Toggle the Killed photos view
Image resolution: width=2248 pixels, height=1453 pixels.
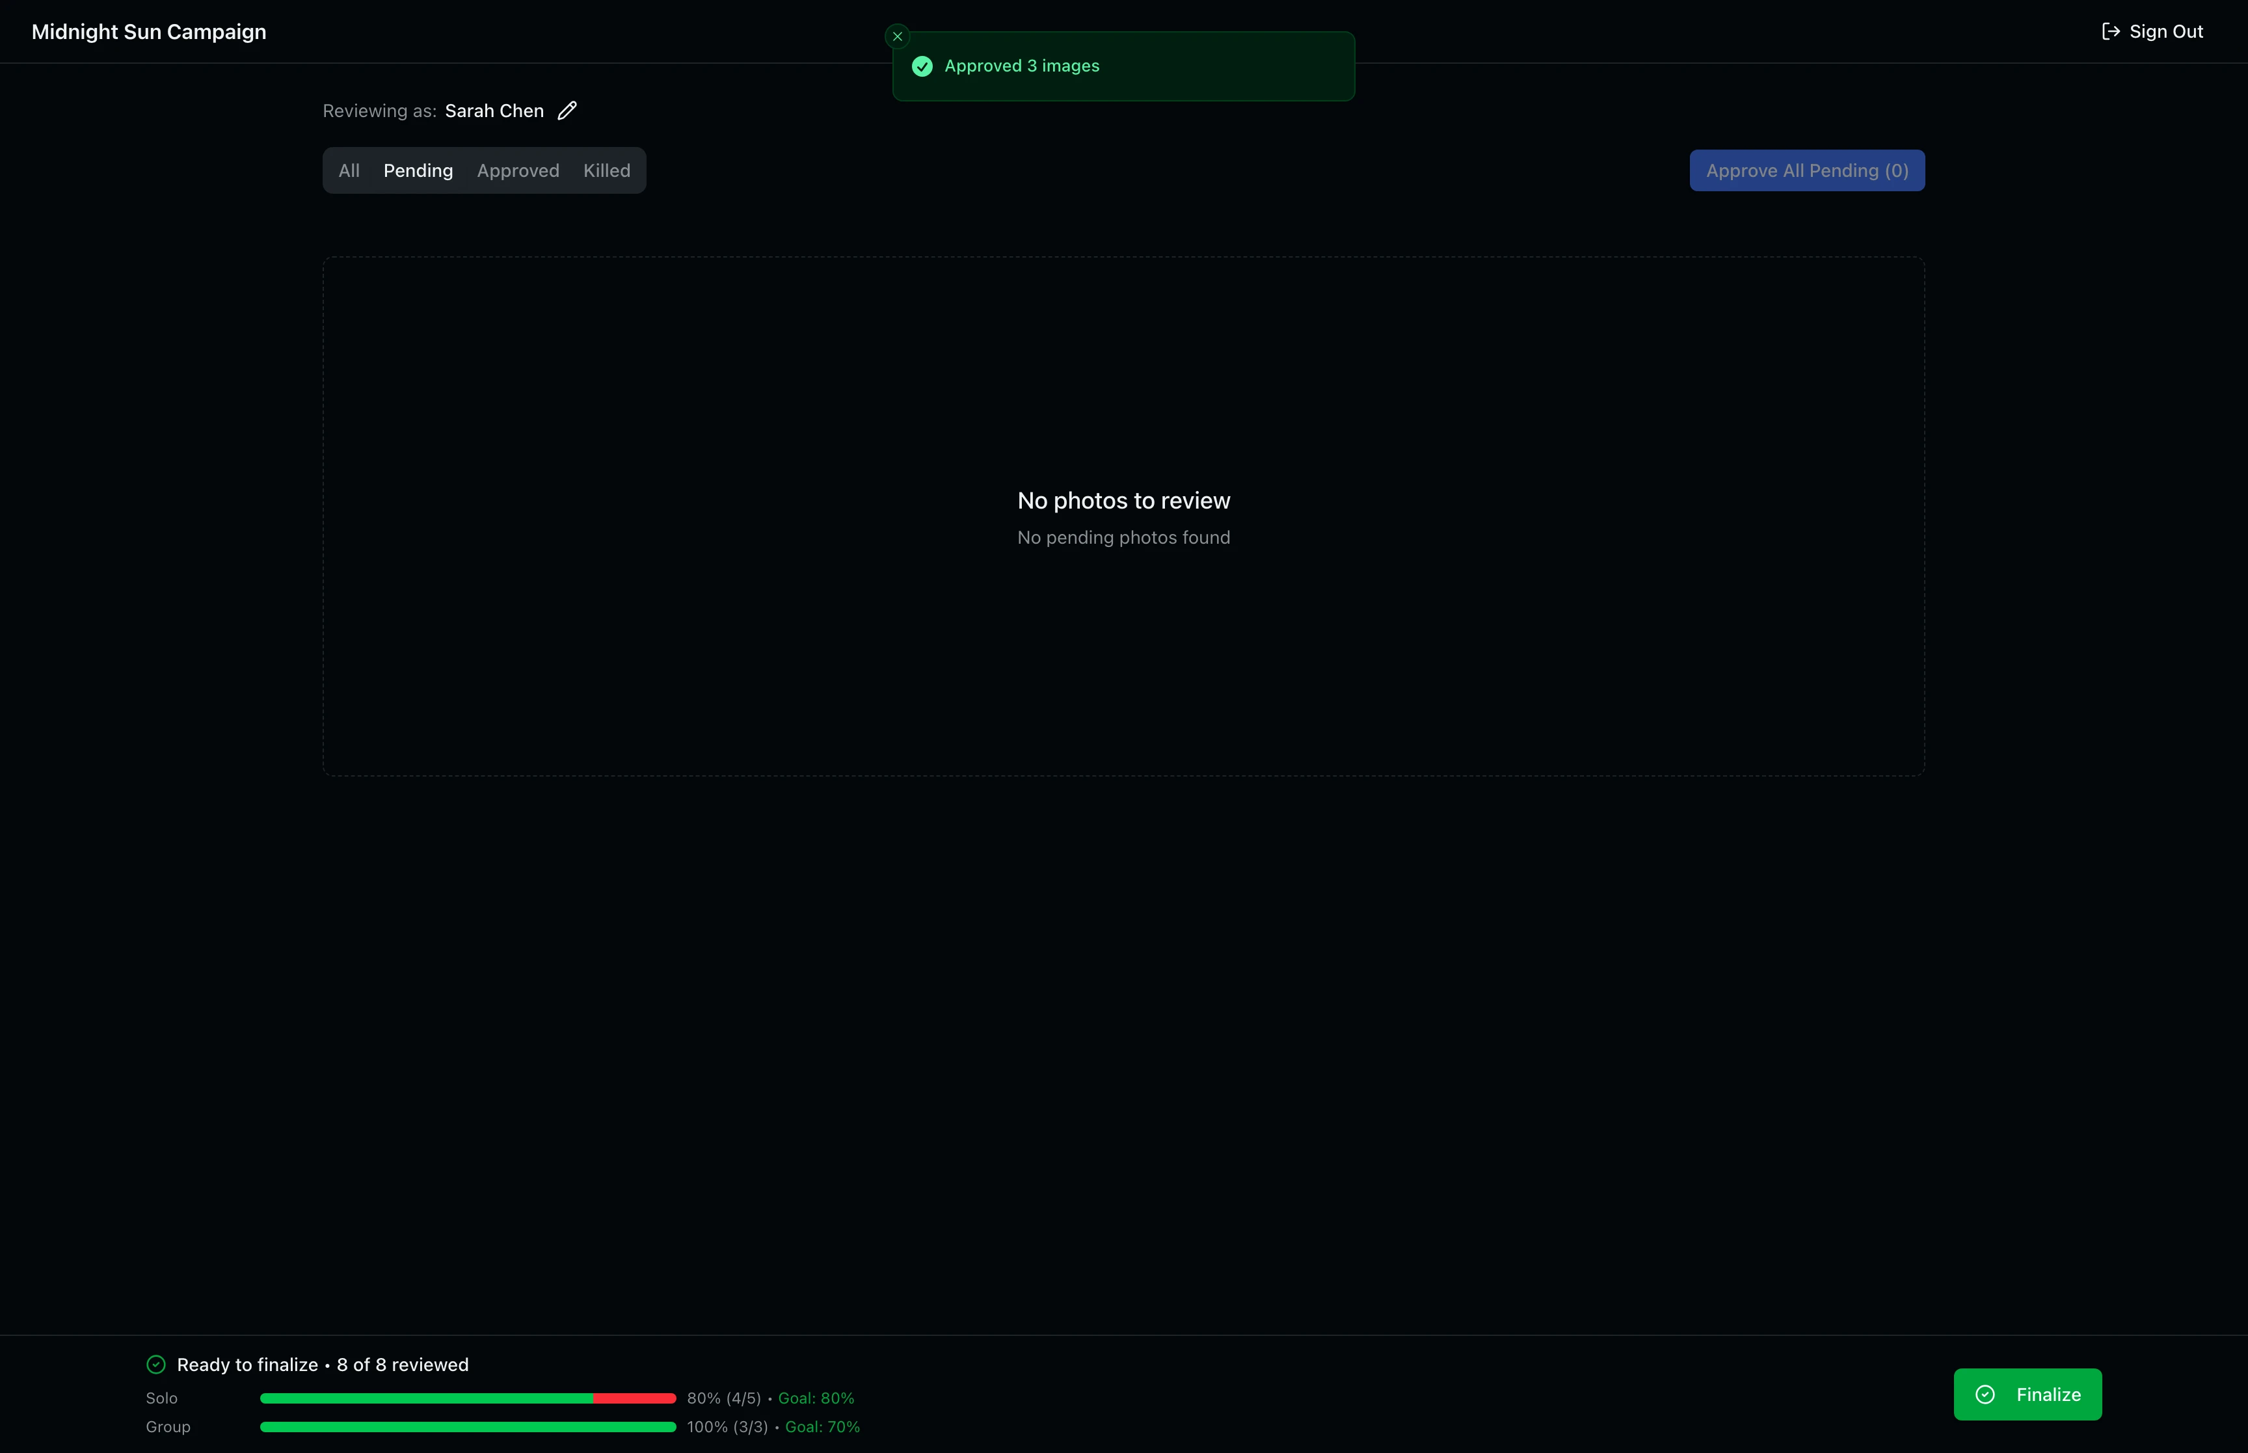pyautogui.click(x=607, y=171)
